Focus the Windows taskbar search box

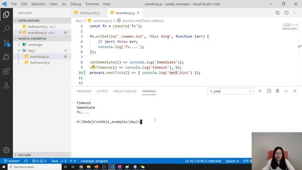(34, 167)
